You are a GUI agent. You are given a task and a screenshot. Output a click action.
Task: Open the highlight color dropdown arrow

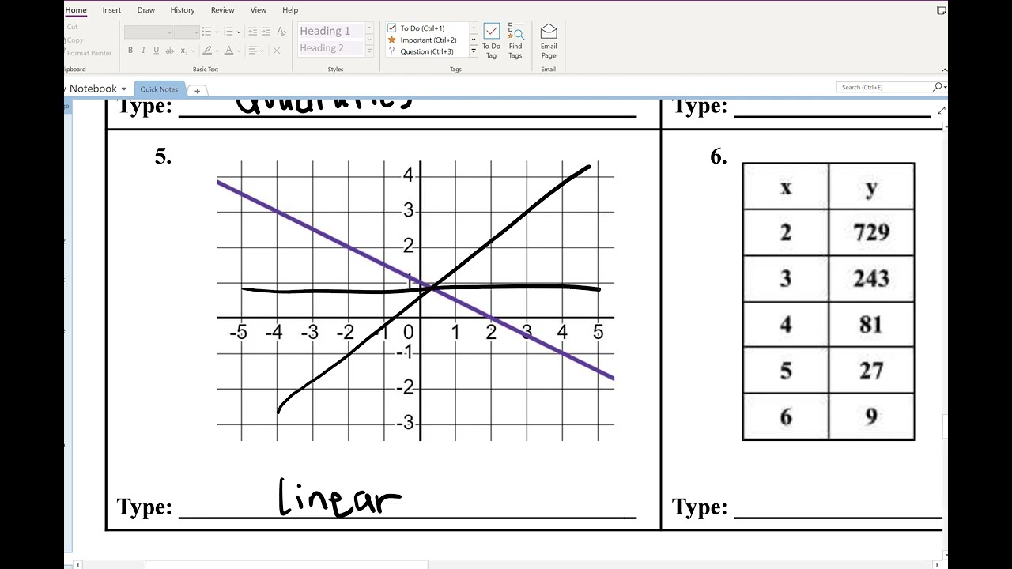point(217,51)
